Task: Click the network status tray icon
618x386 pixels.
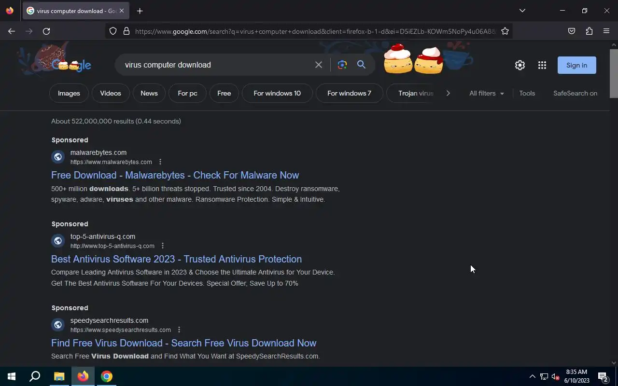Action: click(544, 376)
